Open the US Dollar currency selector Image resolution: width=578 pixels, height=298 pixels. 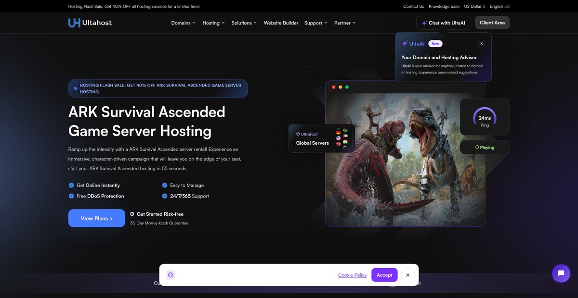point(474,6)
